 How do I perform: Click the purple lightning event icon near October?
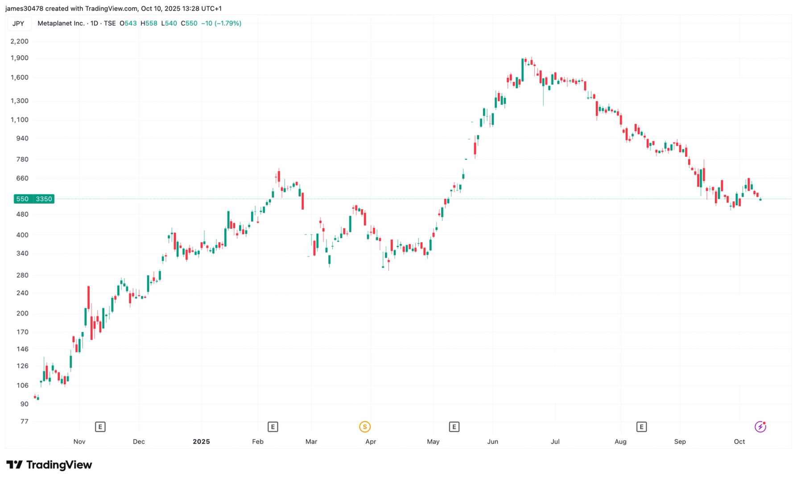click(760, 426)
